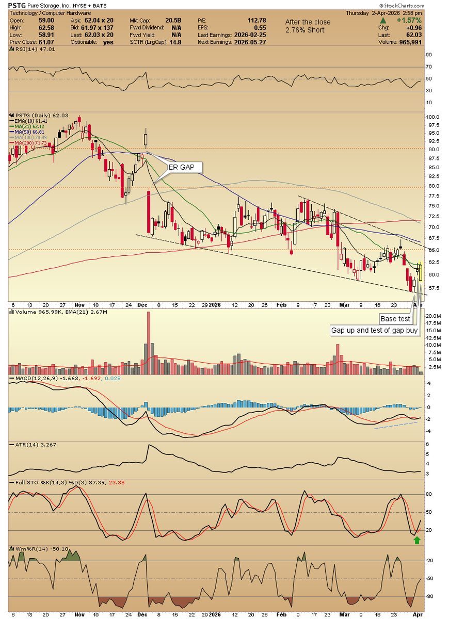
Task: Click the 'EMA(10) 61.41' legend entry
Action: click(28, 121)
